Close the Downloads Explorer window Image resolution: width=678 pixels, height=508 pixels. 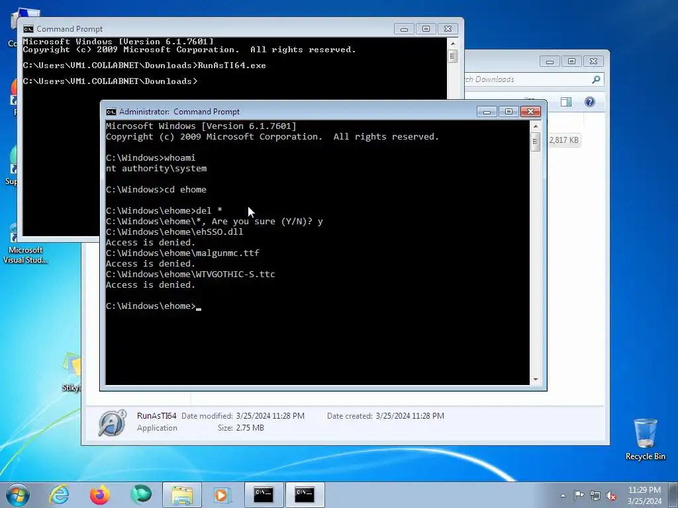(x=594, y=62)
